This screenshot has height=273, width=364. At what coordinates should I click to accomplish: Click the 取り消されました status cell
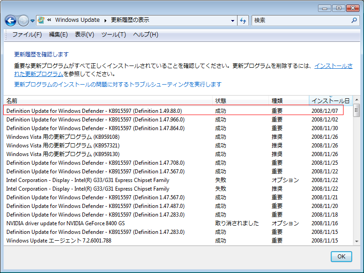237,223
